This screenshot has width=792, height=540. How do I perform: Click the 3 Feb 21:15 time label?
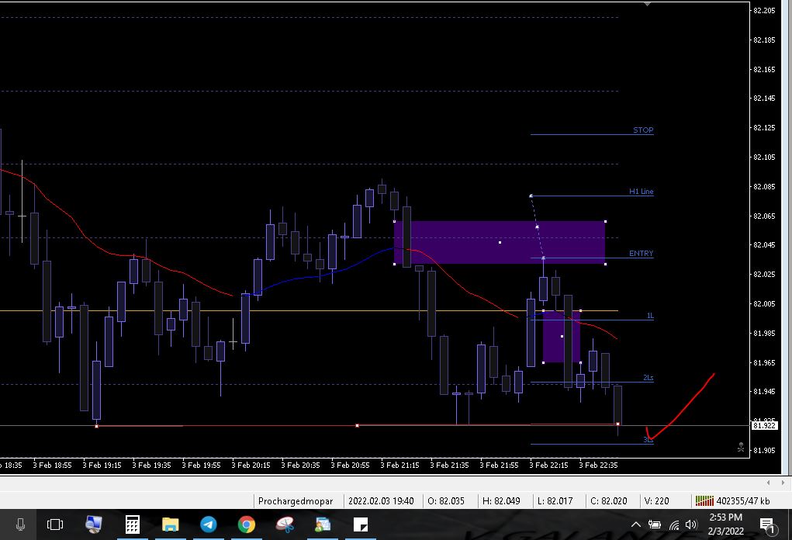click(x=399, y=466)
